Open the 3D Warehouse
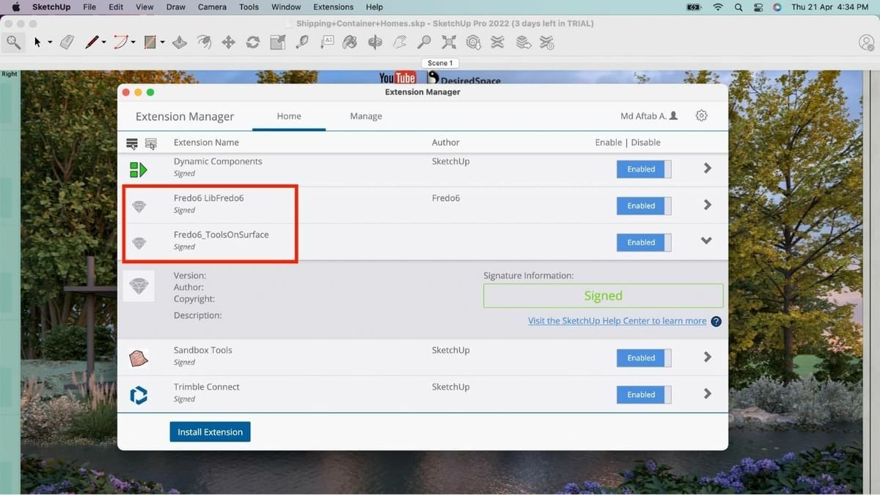The height and width of the screenshot is (495, 880). pyautogui.click(x=474, y=43)
